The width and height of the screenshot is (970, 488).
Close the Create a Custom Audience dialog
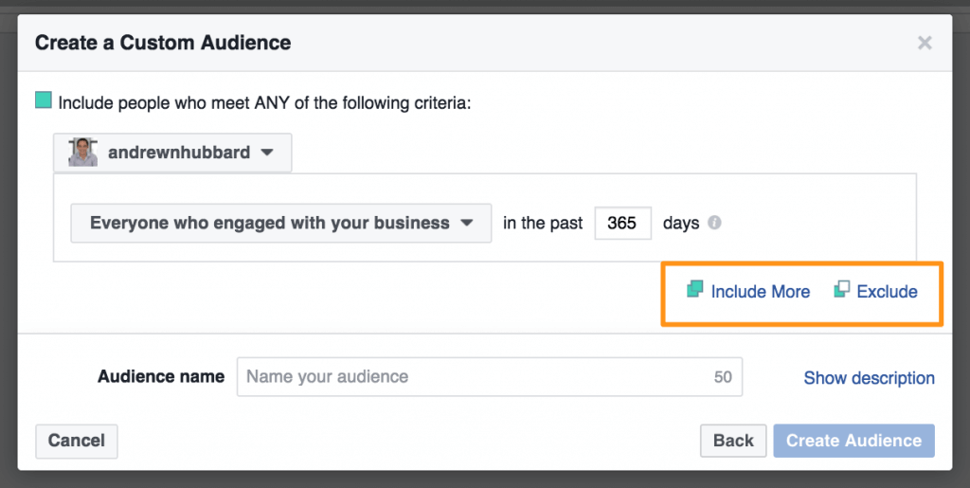(925, 43)
